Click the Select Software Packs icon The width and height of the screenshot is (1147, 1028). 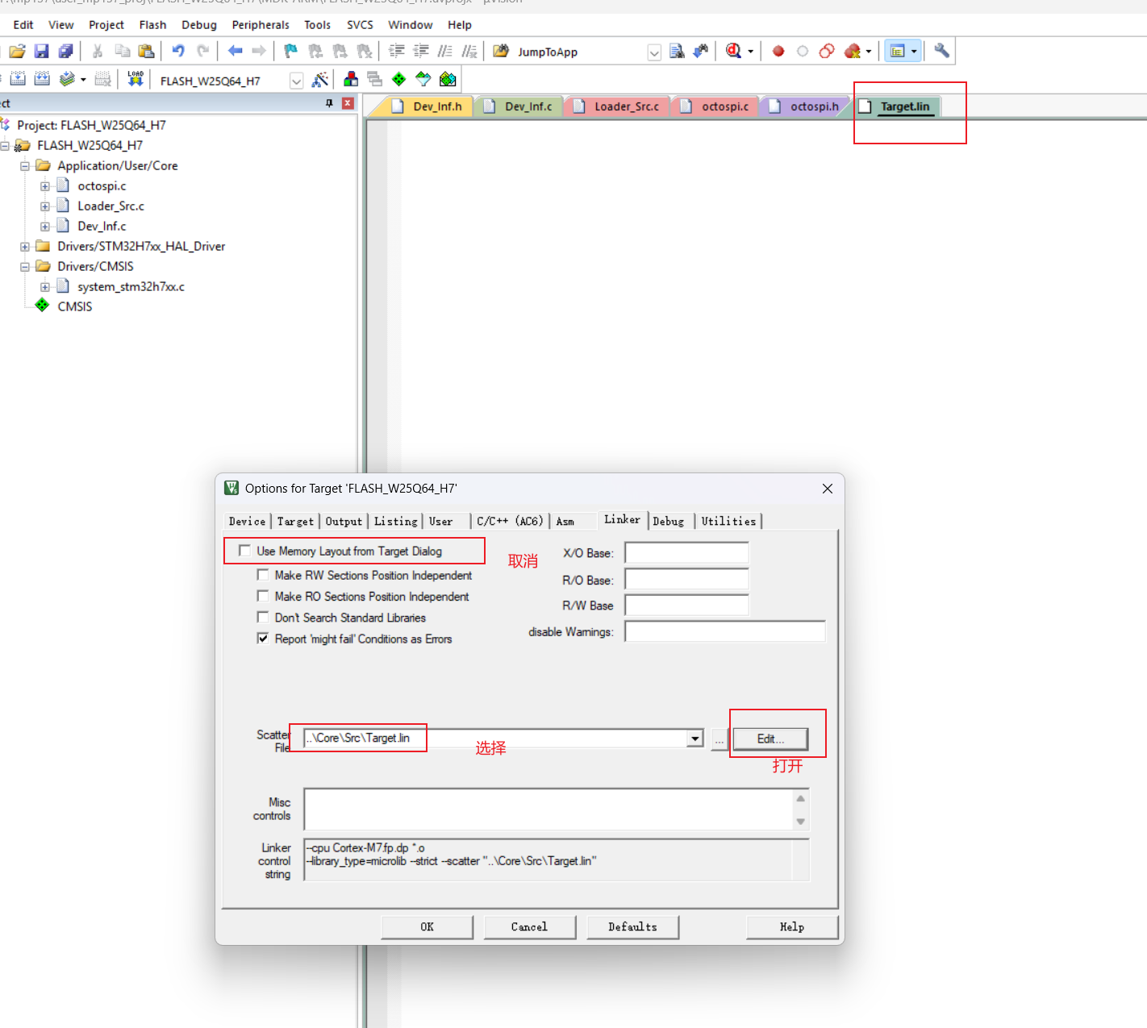[x=423, y=79]
